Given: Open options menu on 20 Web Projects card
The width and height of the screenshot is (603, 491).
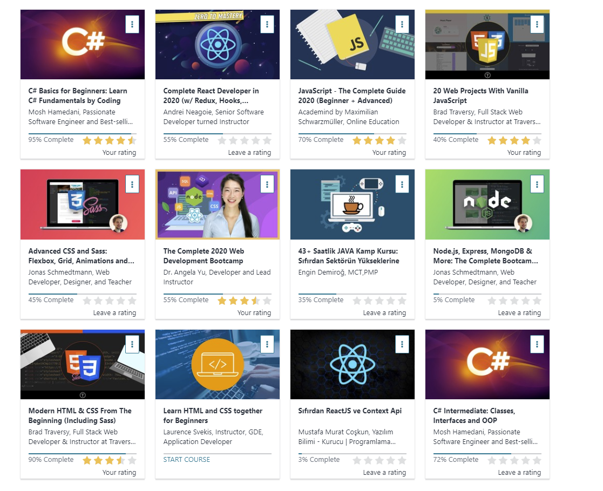Looking at the screenshot, I should pos(537,24).
